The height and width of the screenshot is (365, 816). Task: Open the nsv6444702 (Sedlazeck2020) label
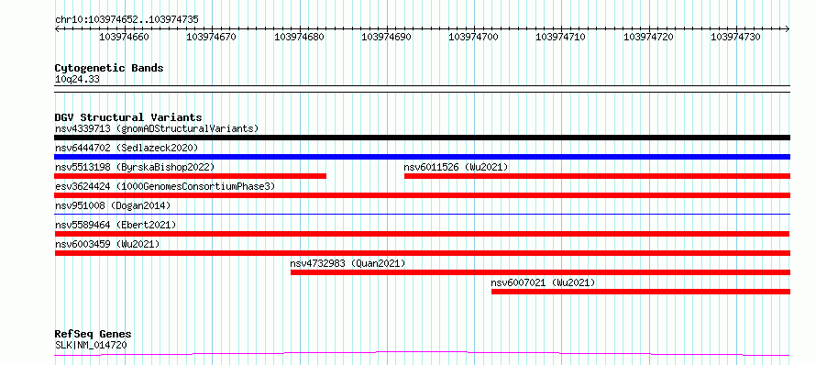pos(127,148)
